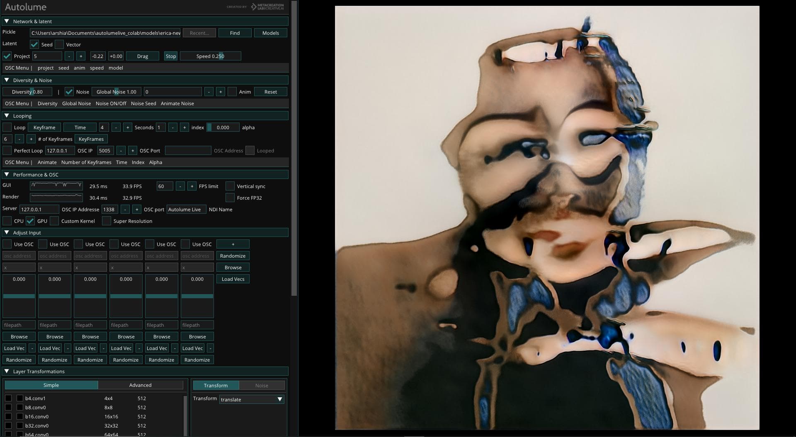This screenshot has width=796, height=437.
Task: Check the b4.conv1 layer checkbox
Action: pyautogui.click(x=8, y=398)
